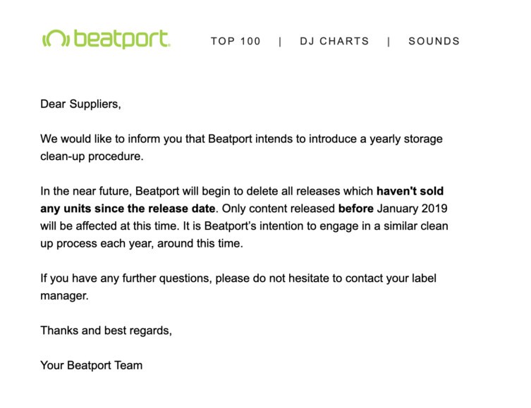This screenshot has width=531, height=408.
Task: Click the bold 'any units since the release date' text
Action: (x=128, y=209)
